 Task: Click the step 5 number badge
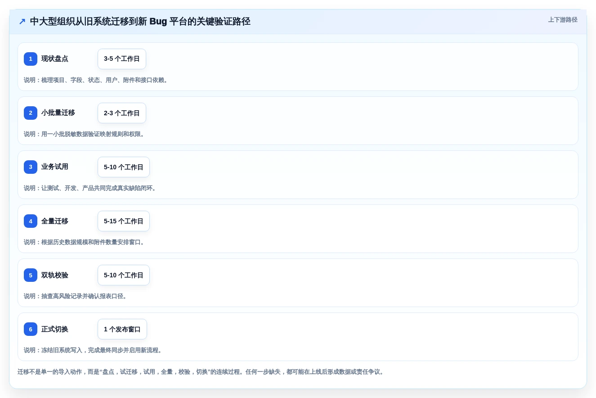pos(31,275)
